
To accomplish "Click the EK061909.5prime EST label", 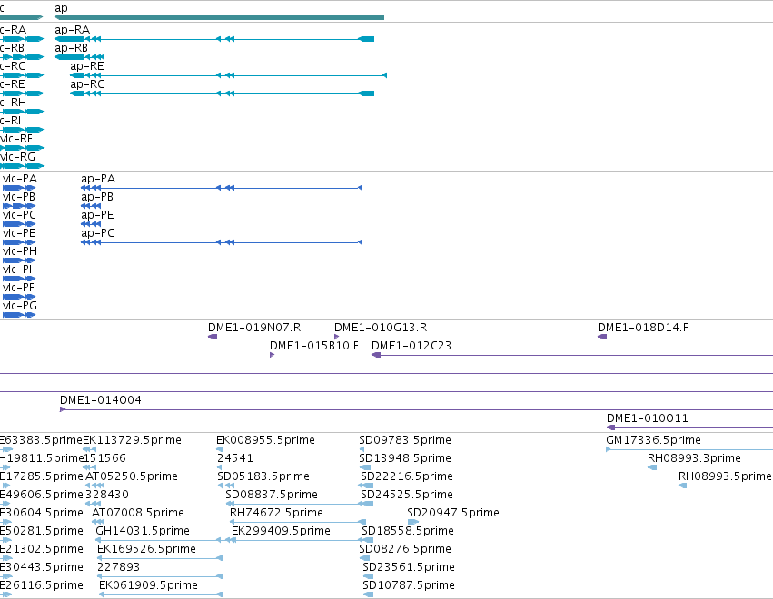I will [148, 585].
